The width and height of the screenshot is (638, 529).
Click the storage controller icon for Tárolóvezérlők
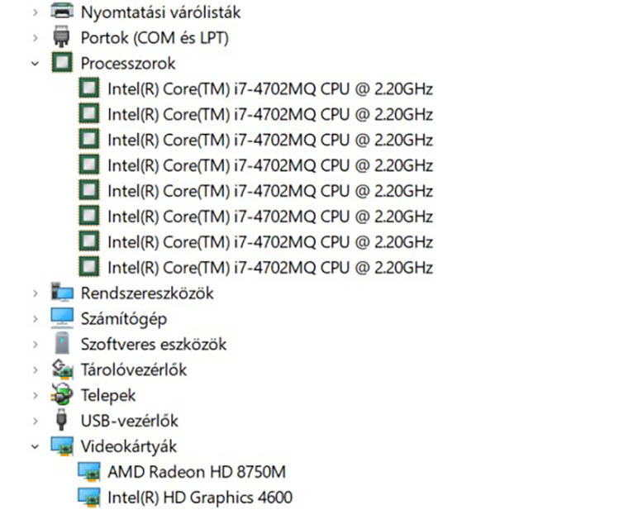point(62,369)
